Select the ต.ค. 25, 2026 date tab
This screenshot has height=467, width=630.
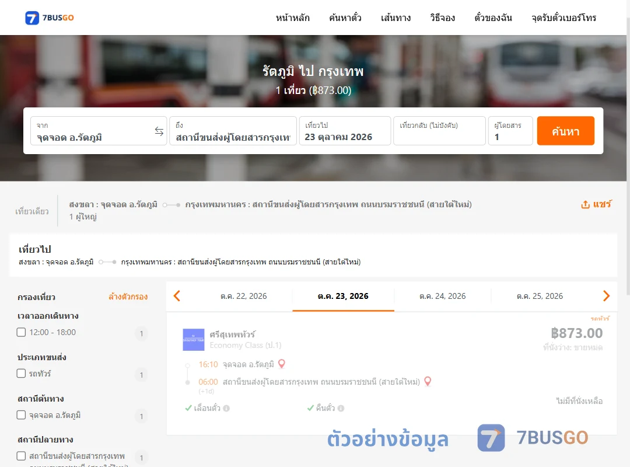pos(540,296)
